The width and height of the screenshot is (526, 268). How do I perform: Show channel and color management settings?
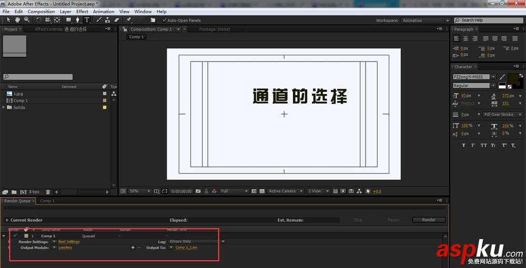(x=215, y=191)
